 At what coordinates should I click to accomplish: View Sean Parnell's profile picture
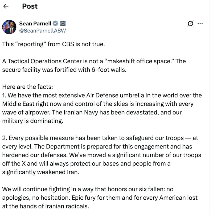click(10, 27)
